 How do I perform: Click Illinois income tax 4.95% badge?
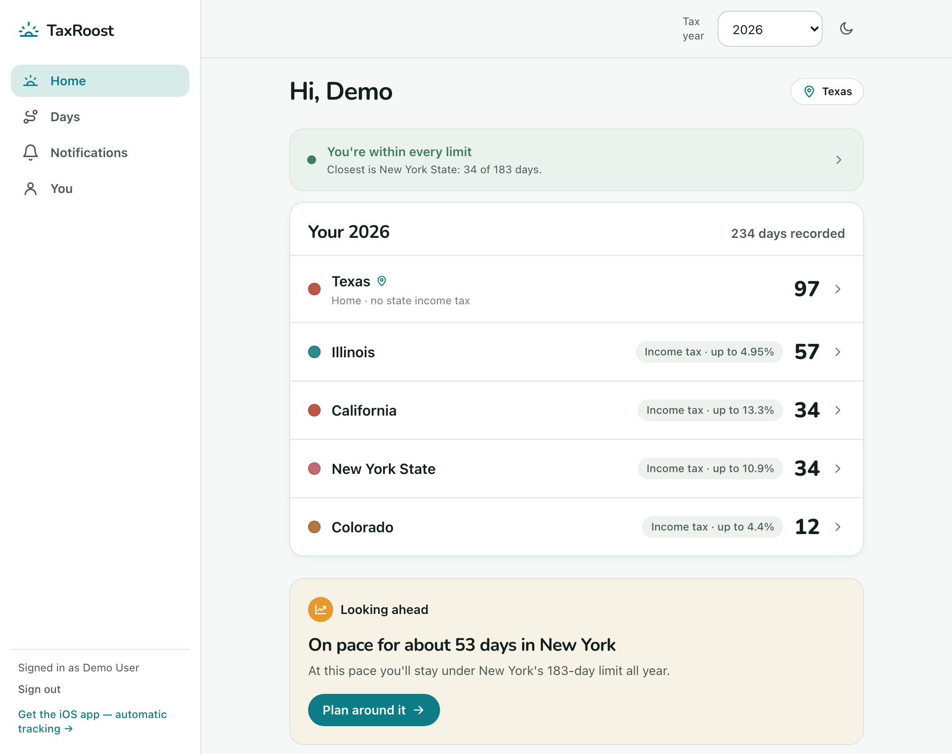[x=710, y=352]
